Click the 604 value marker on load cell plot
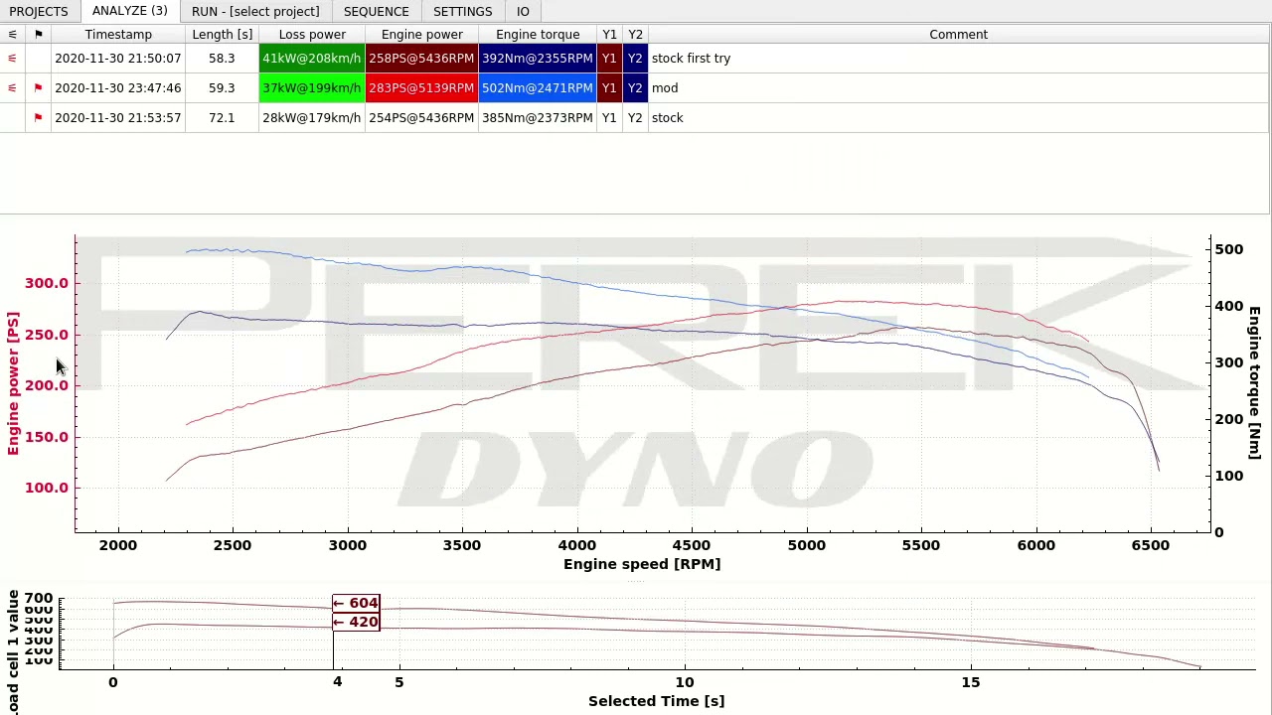Screen dimensions: 1272x715 tap(356, 603)
